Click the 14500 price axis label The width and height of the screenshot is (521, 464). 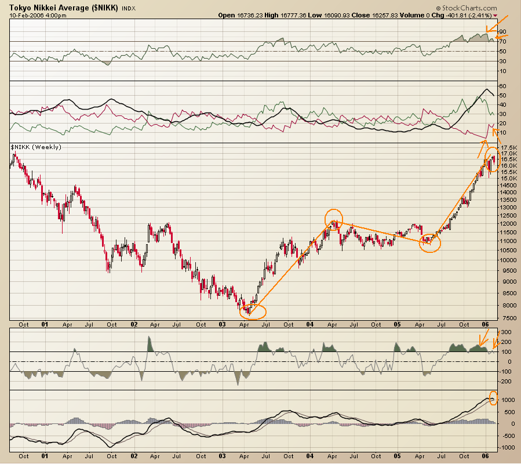(509, 185)
